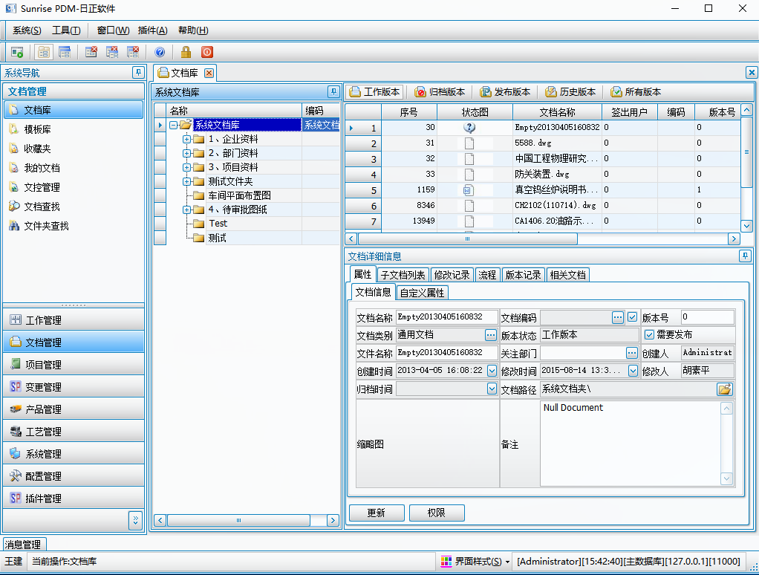Switch to the 修改记录 tab

452,275
